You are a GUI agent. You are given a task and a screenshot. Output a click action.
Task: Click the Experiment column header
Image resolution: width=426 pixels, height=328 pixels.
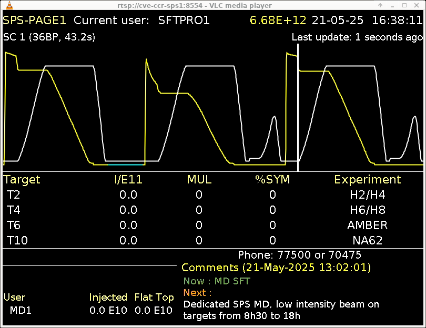[368, 180]
